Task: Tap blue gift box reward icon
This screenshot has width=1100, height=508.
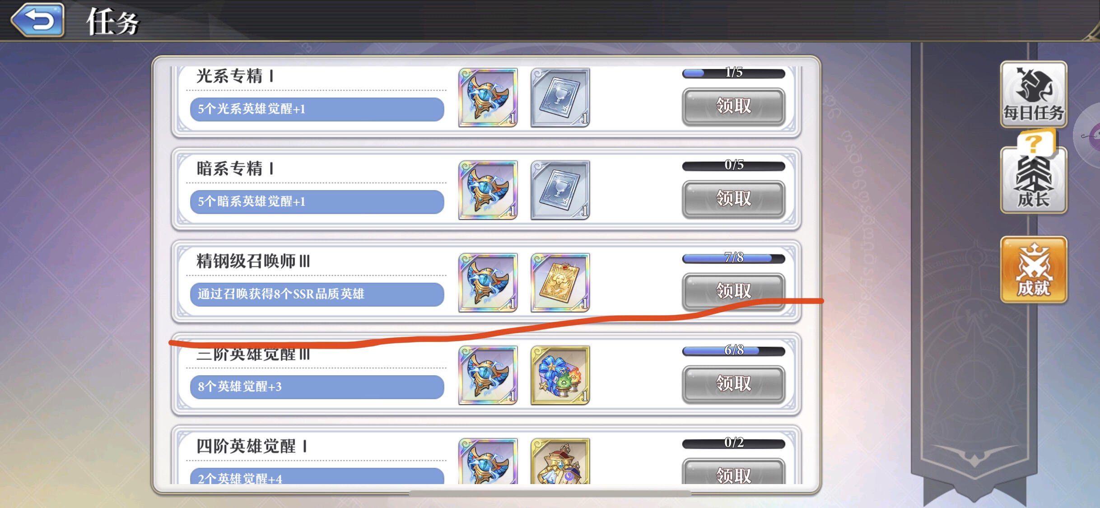Action: point(560,375)
